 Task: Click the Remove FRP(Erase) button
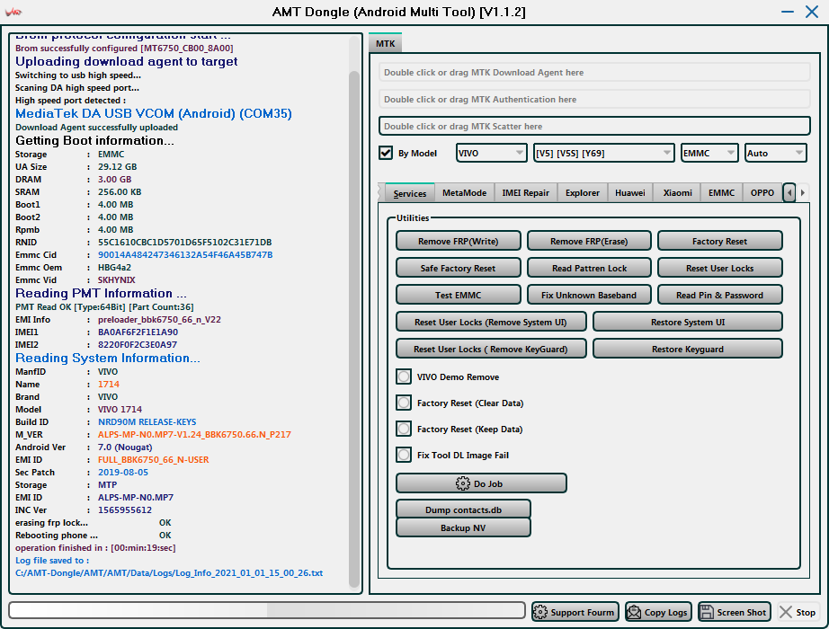tap(589, 241)
